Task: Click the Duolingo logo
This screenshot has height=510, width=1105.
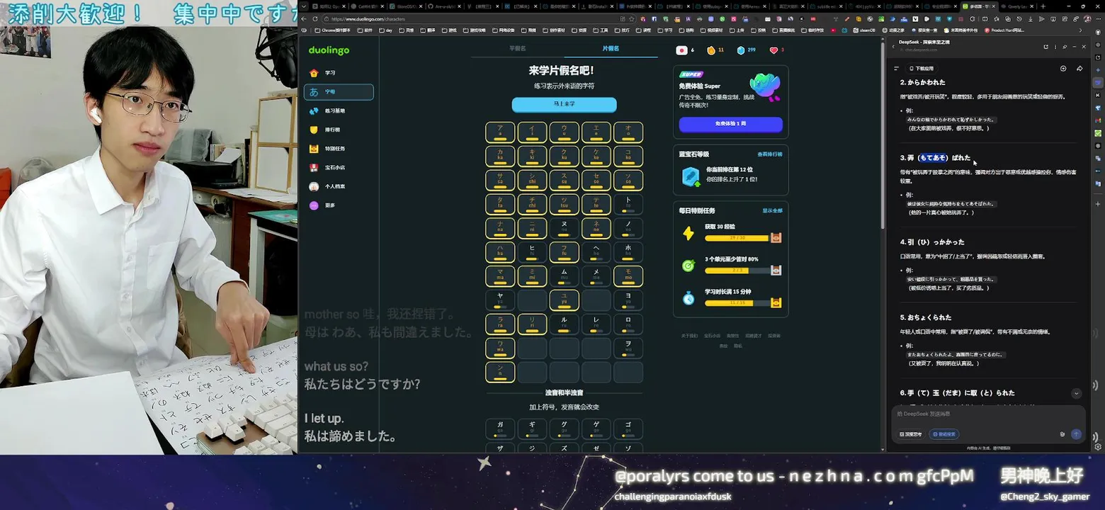Action: 329,50
